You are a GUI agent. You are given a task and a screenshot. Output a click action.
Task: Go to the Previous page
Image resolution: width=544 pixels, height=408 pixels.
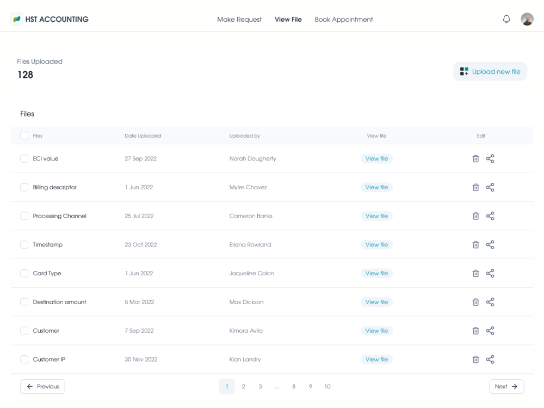click(42, 386)
